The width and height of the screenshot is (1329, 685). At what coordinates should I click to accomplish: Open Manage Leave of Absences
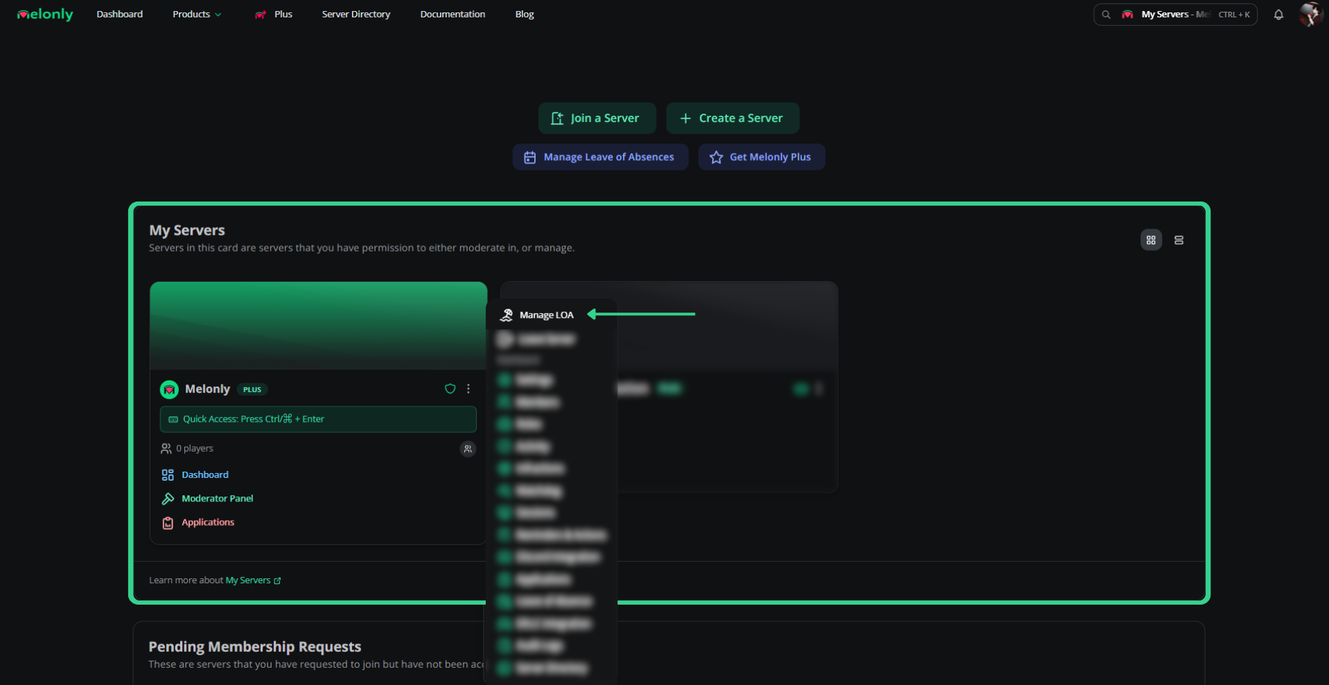(x=600, y=157)
